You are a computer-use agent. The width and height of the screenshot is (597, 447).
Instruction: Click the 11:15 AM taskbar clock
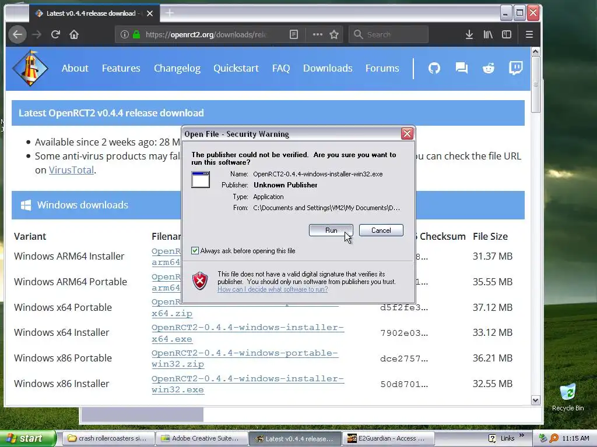(x=575, y=438)
